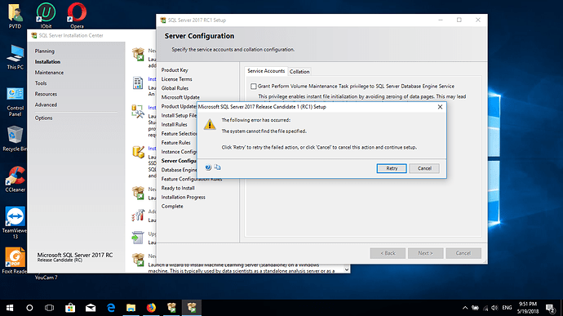The height and width of the screenshot is (316, 563).
Task: Show hidden system tray icons
Action: [x=465, y=308]
